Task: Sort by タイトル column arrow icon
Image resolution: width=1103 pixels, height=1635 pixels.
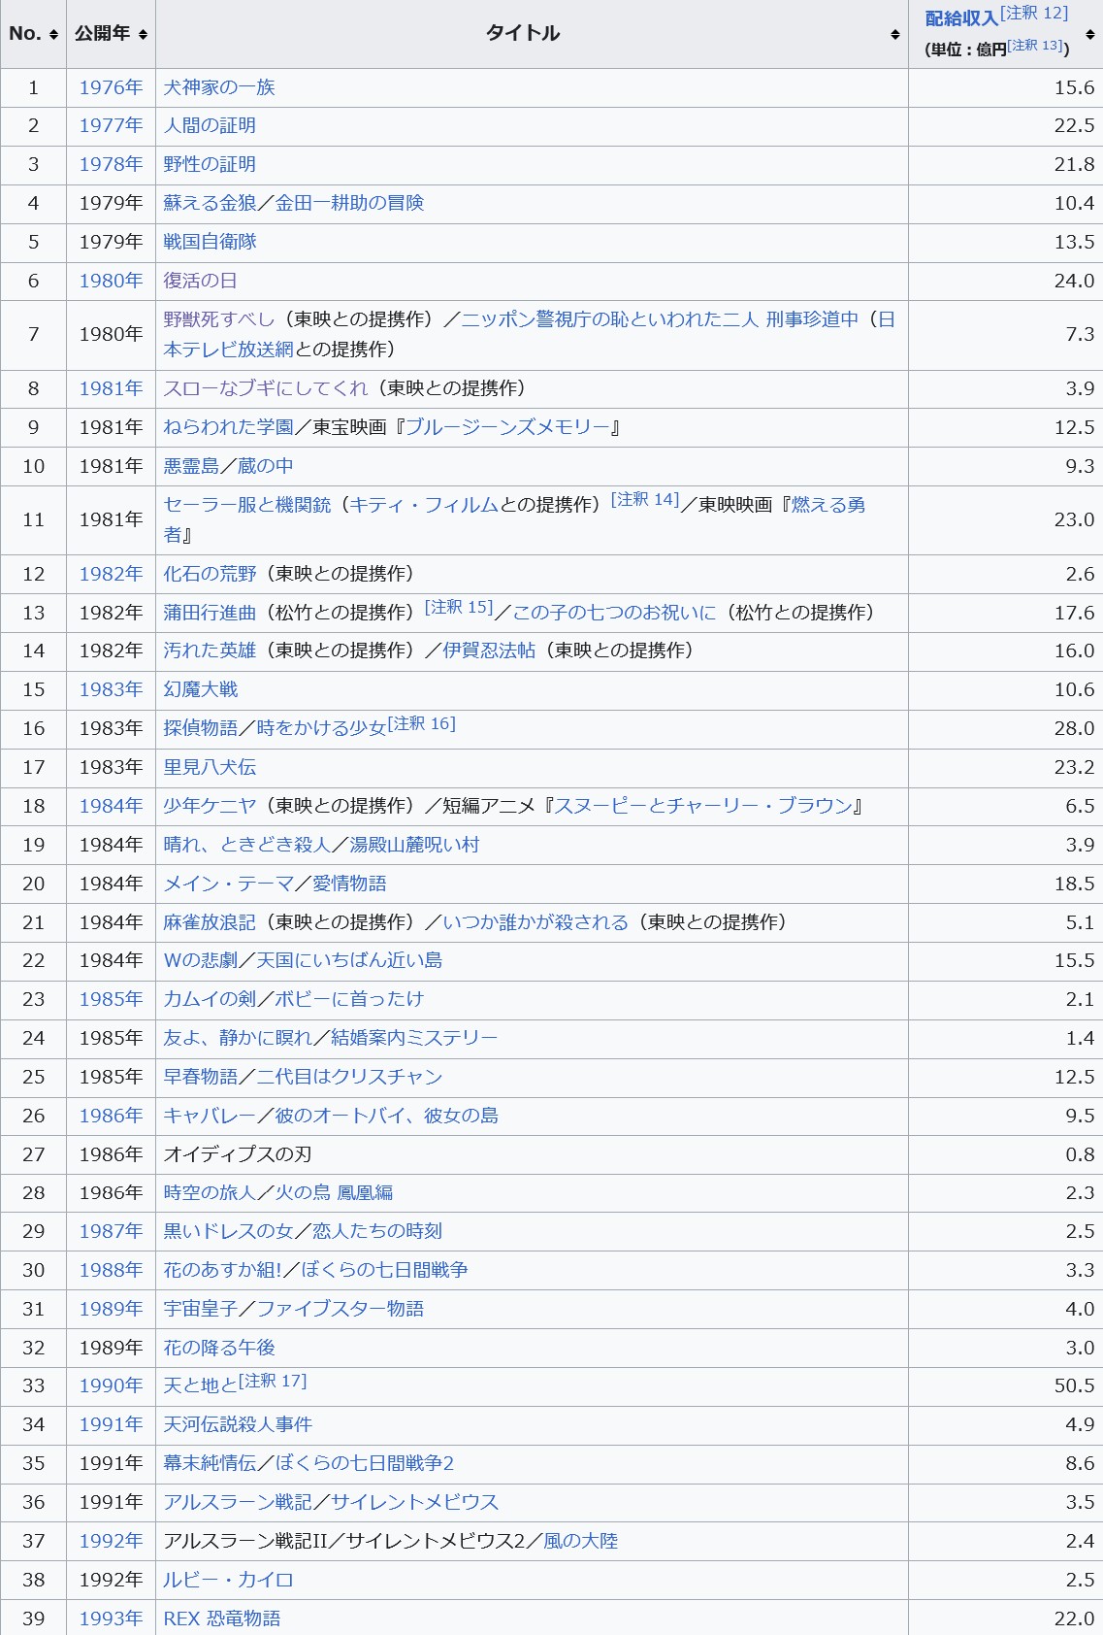Action: pos(894,34)
